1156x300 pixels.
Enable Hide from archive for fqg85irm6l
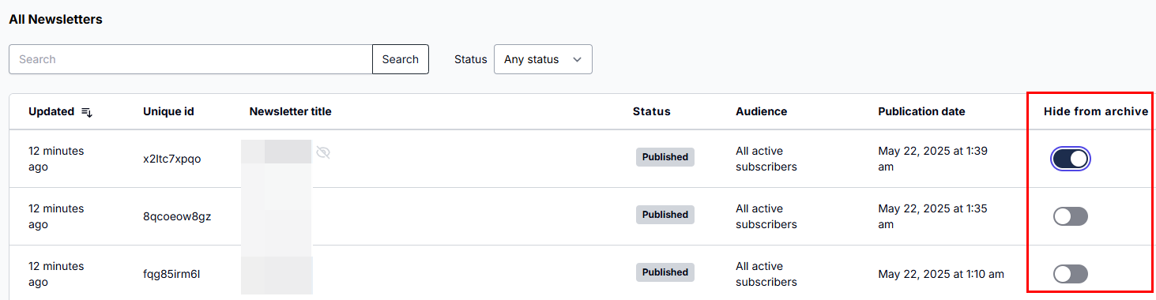click(1071, 274)
